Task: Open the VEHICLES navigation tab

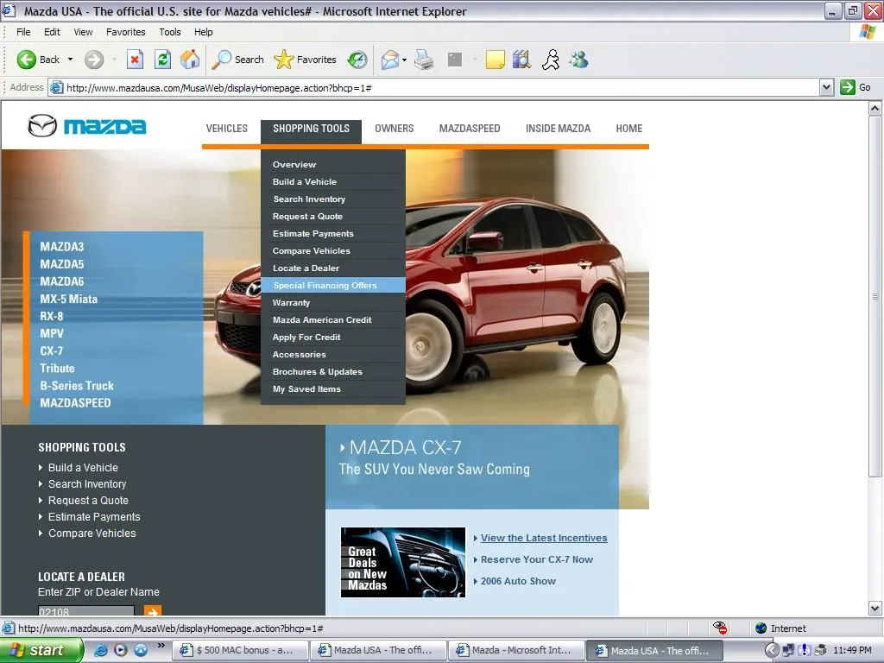Action: (226, 129)
